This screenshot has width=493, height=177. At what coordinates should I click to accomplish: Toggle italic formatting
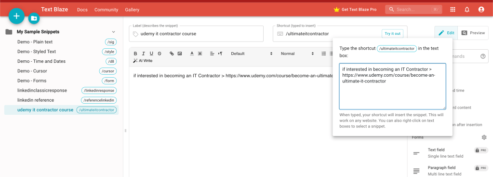(144, 54)
